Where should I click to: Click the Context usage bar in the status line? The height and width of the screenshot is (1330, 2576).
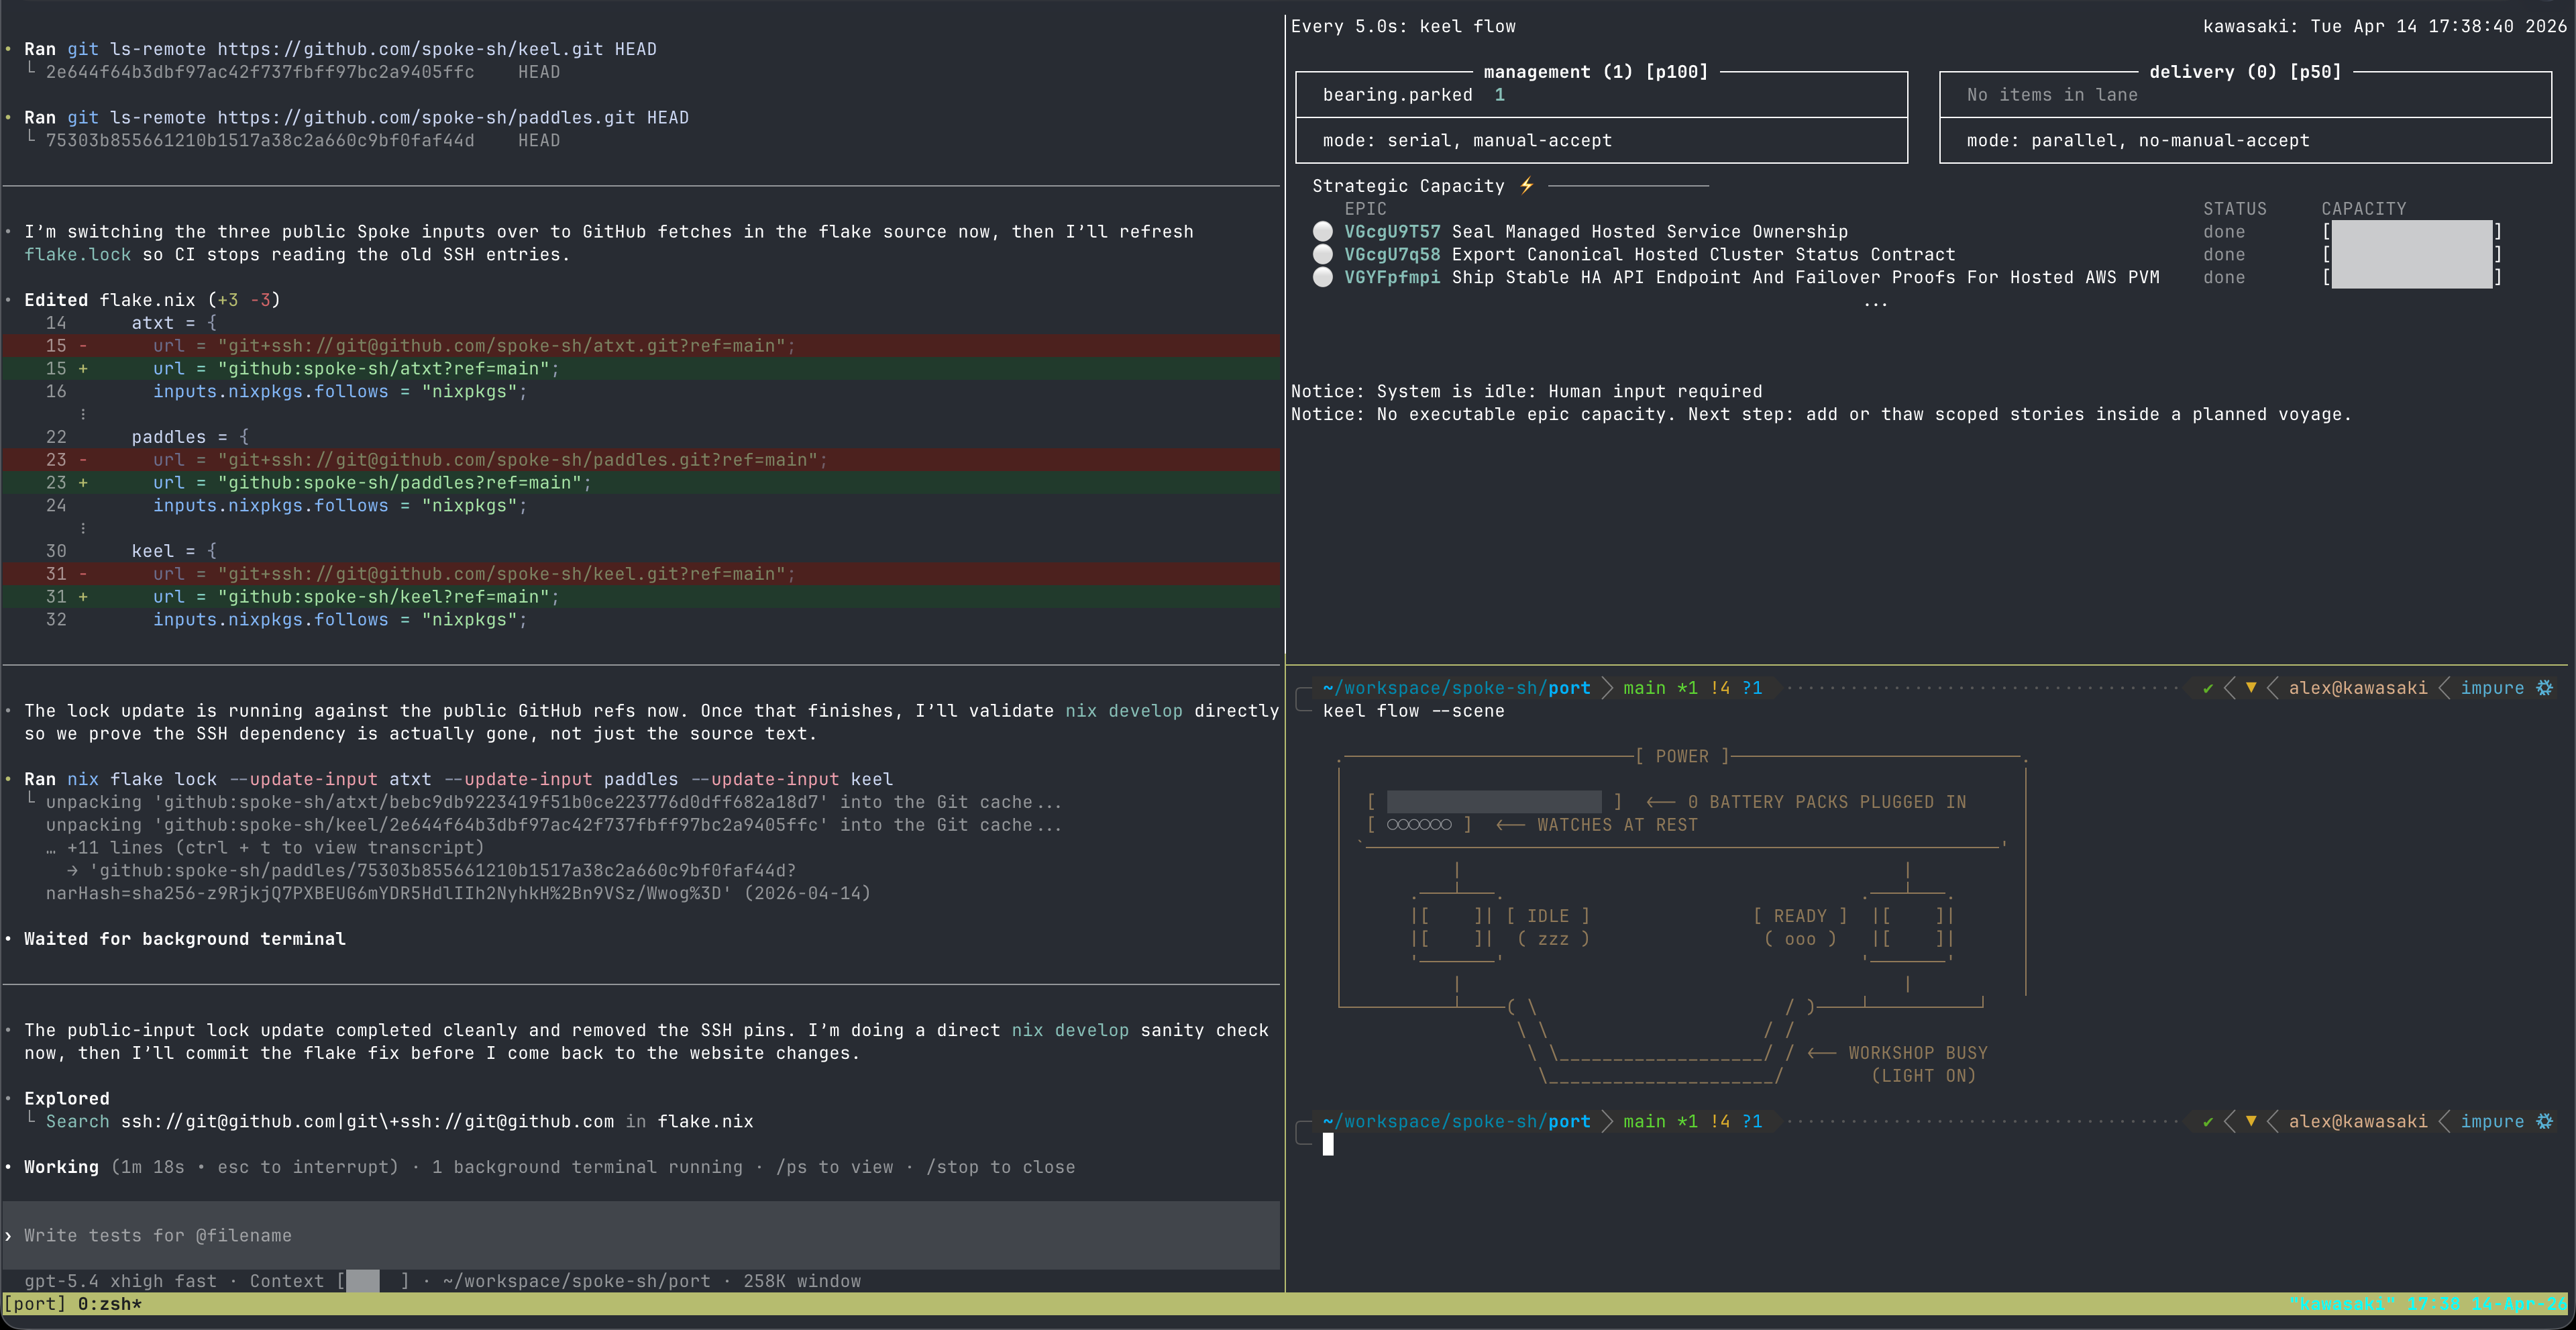[x=373, y=1281]
